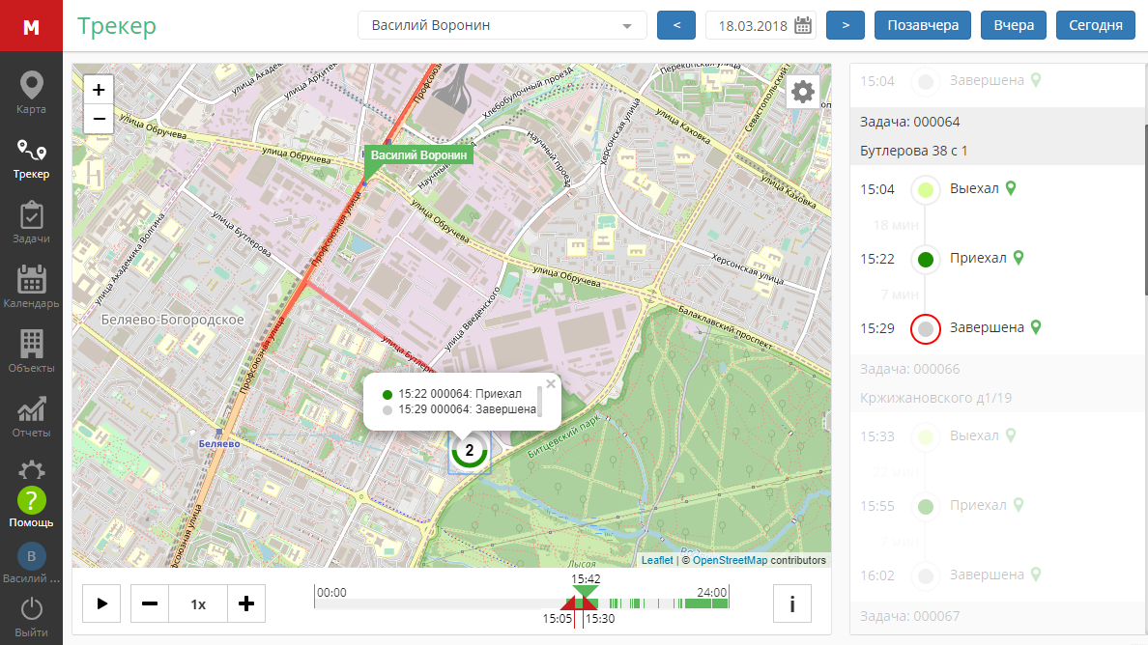Viewport: 1148px width, 645px height.
Task: Select address Кржижановского д1/19
Action: 935,398
